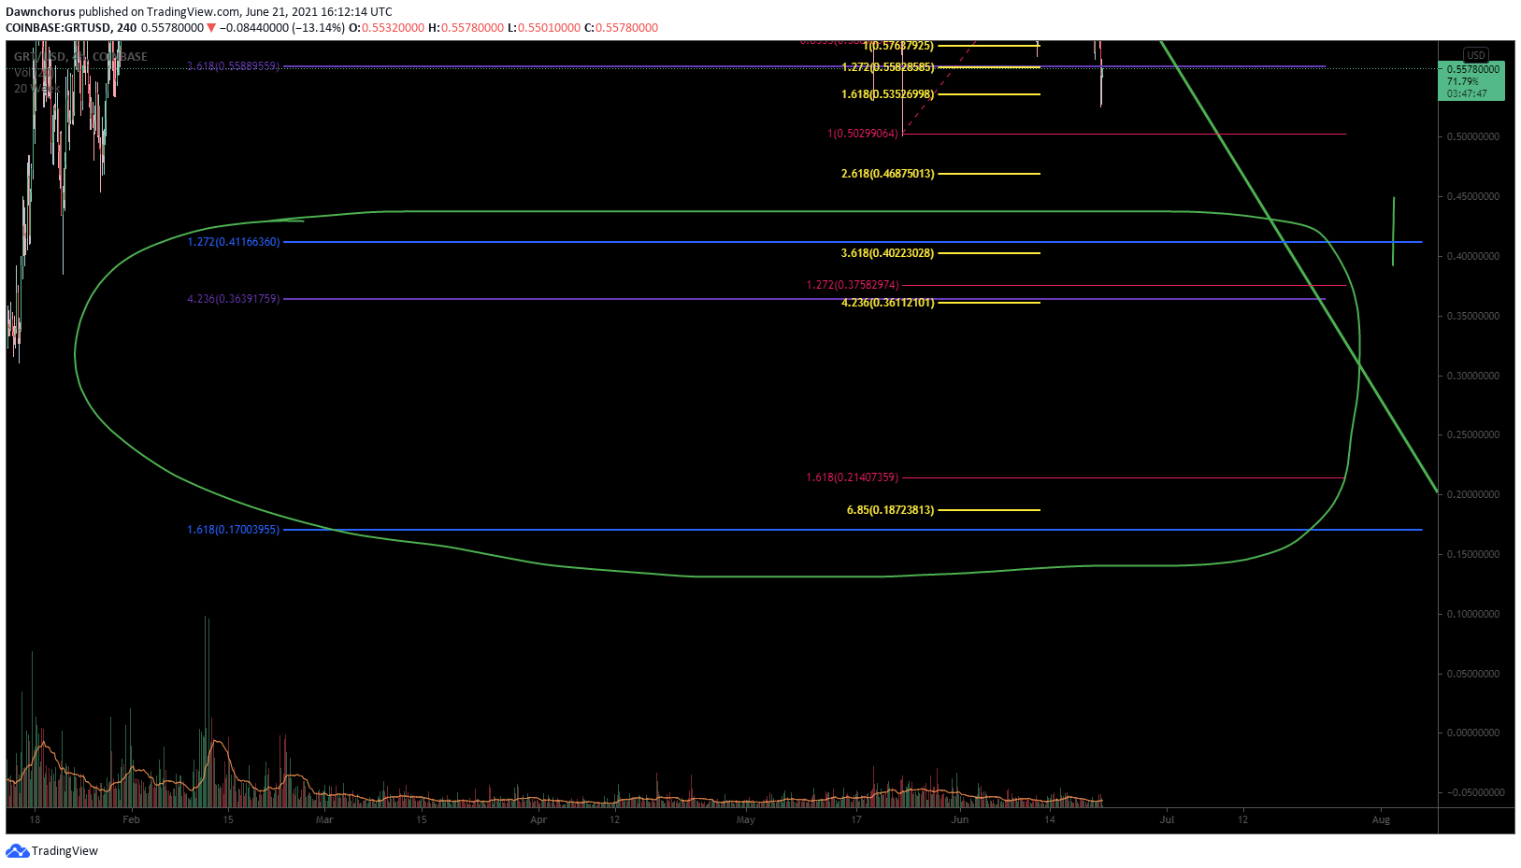1521x868 pixels.
Task: Select the 3.618(0.40223028) yellow fib label
Action: 888,253
